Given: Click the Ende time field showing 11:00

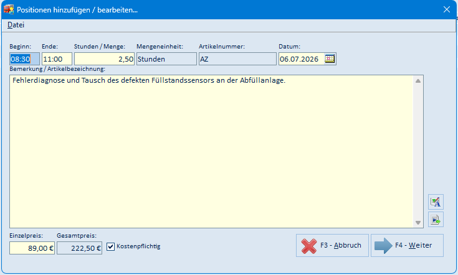Looking at the screenshot, I should (x=57, y=59).
